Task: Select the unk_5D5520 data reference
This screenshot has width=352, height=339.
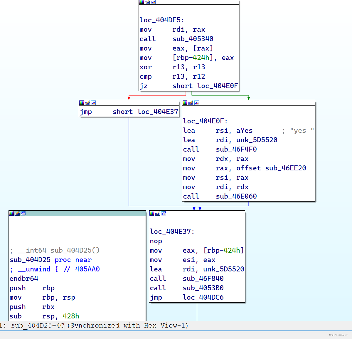Action: (257, 140)
